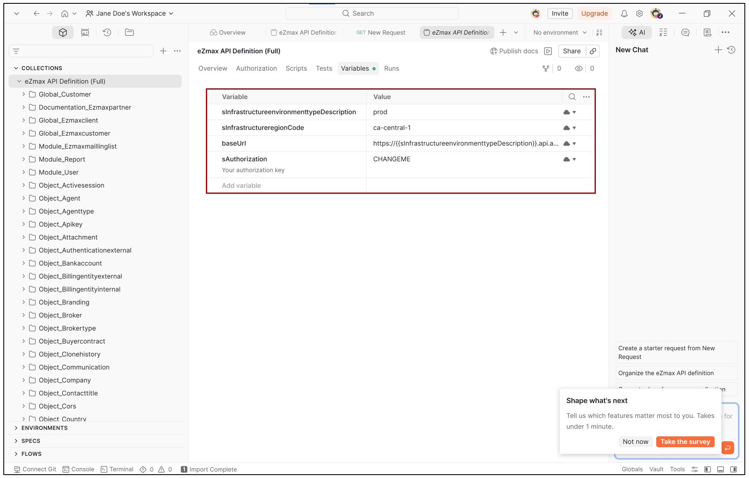Click the watch eye icon
The width and height of the screenshot is (749, 478).
coord(579,68)
